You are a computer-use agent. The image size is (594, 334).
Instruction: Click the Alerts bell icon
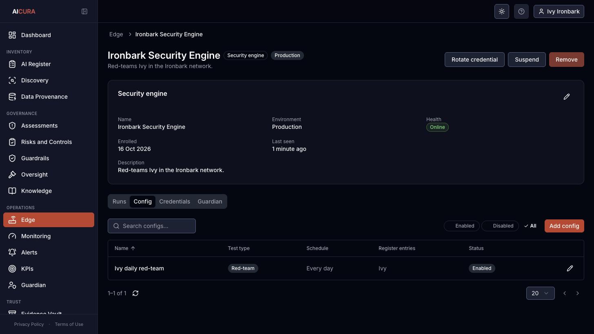(12, 252)
